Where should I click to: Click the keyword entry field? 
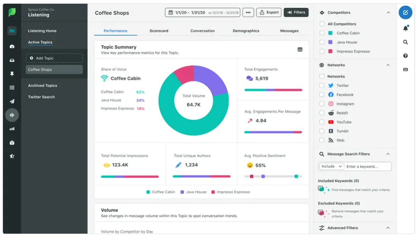367,167
